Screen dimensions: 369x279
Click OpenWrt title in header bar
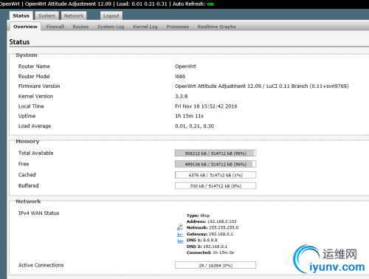tap(10, 4)
